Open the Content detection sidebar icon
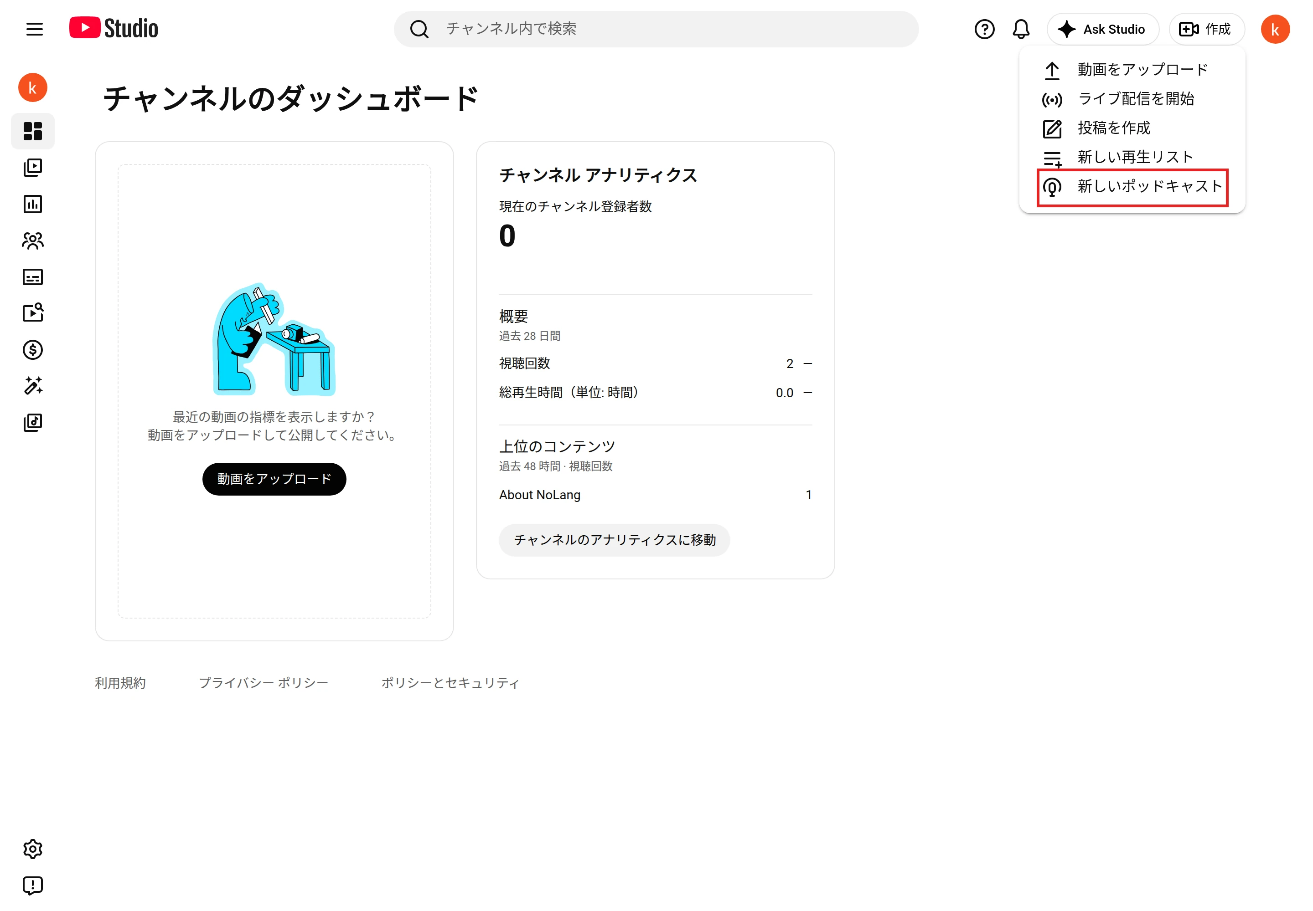1313x911 pixels. [32, 313]
